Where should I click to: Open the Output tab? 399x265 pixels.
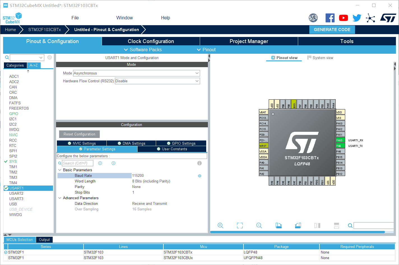tap(44, 240)
